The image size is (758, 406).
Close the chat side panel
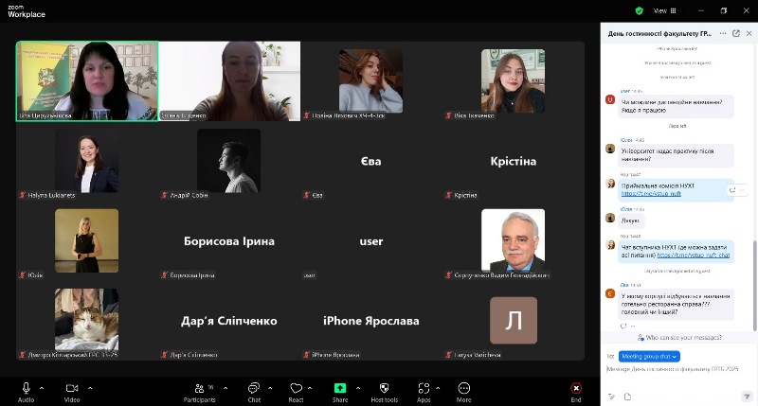749,33
